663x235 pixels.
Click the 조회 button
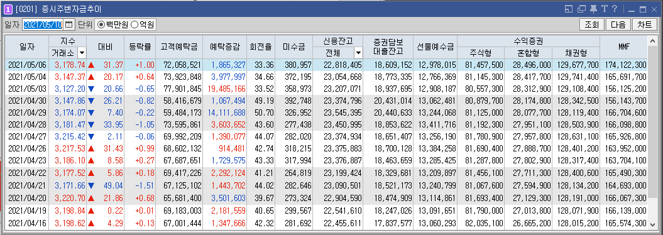[x=591, y=25]
